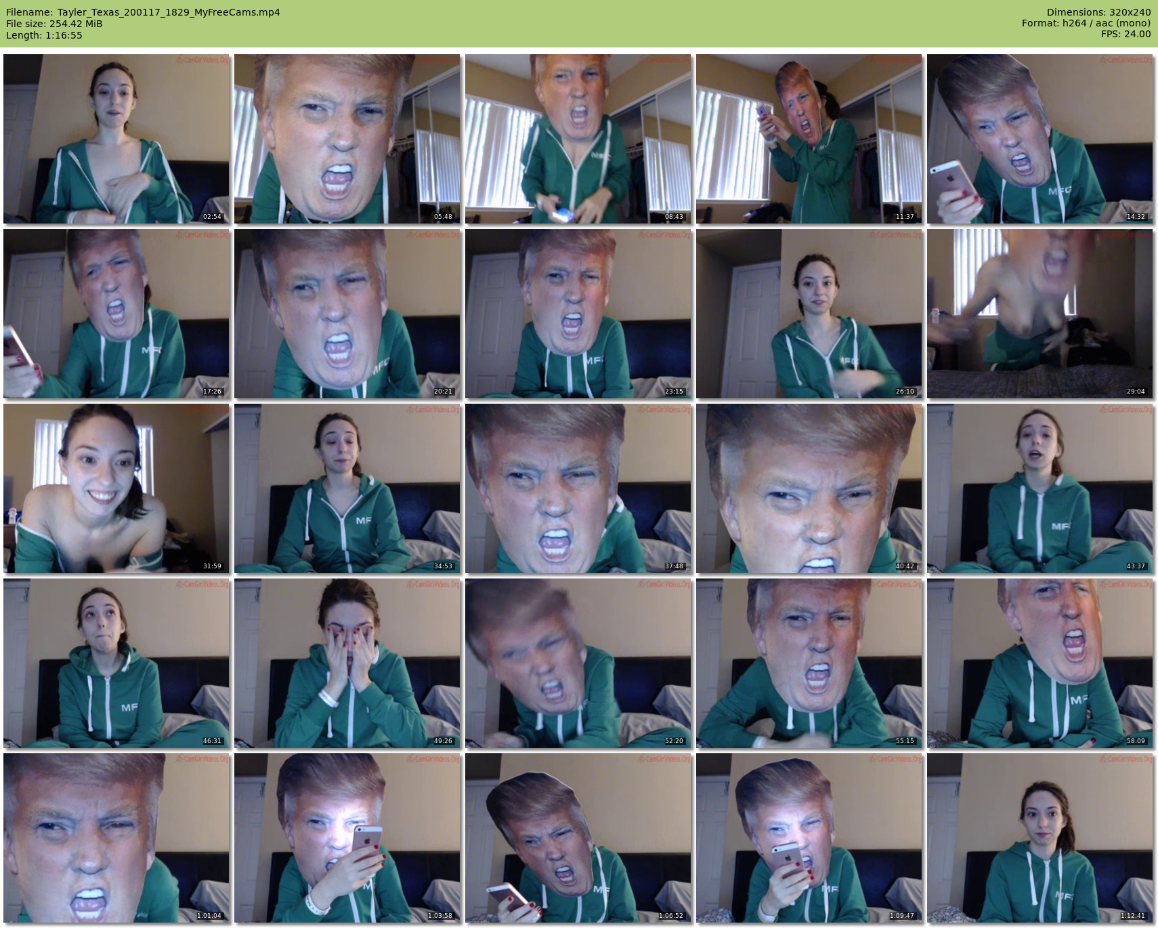This screenshot has height=928, width=1158.
Task: Click the Length 1:16:55 text
Action: pyautogui.click(x=44, y=35)
